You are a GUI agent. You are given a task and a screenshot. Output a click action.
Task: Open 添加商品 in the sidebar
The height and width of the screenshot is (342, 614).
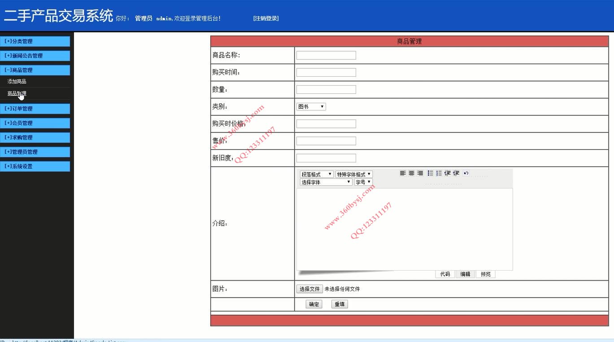[x=17, y=82]
